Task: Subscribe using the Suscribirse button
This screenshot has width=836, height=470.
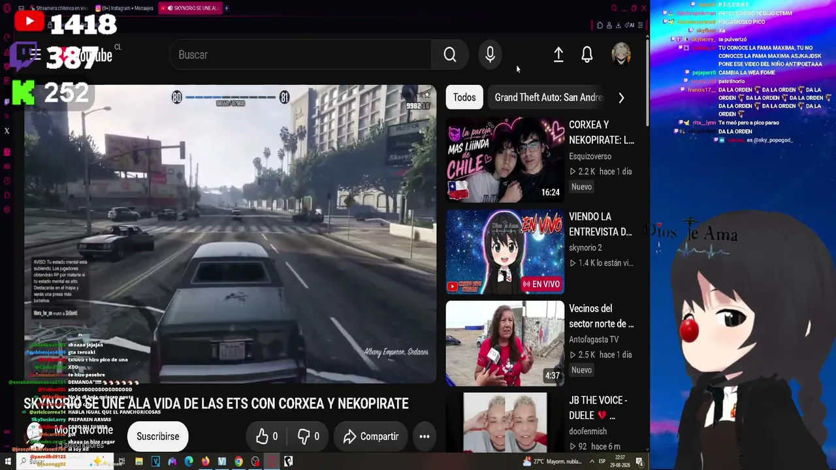Action: pos(157,437)
